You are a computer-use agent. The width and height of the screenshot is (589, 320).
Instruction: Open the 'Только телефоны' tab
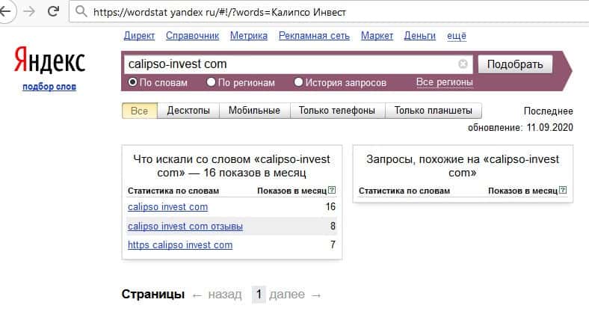336,111
